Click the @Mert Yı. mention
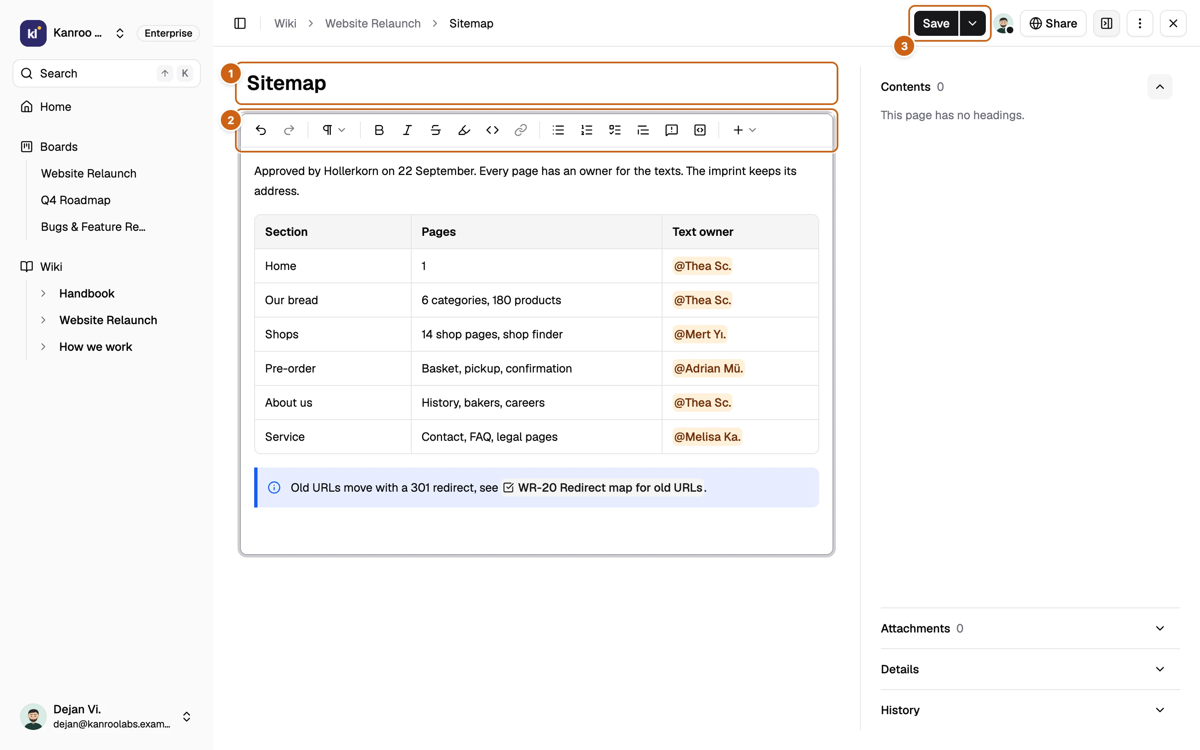This screenshot has height=750, width=1200. 700,334
